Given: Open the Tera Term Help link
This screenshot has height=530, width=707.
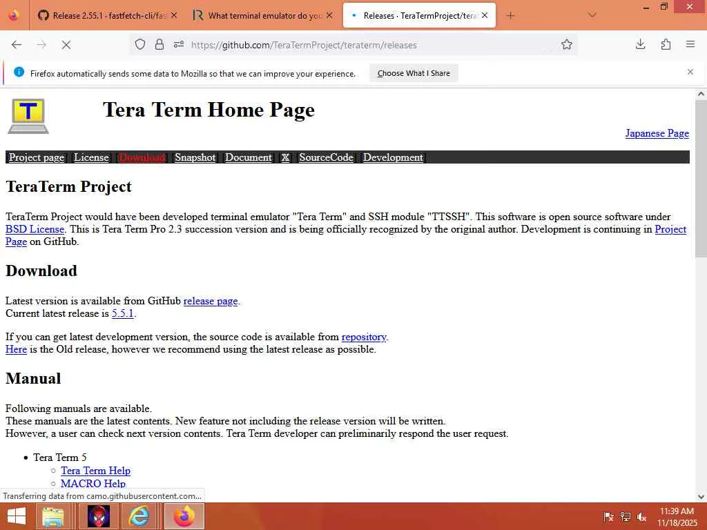Looking at the screenshot, I should click(x=95, y=471).
